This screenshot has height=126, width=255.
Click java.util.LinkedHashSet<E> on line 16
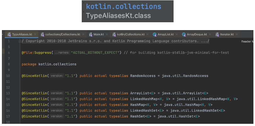point(198,111)
